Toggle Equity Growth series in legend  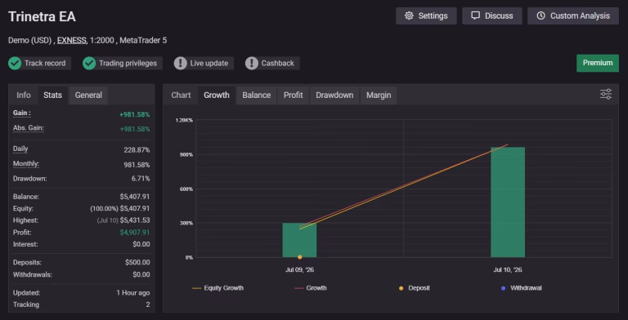pyautogui.click(x=218, y=288)
